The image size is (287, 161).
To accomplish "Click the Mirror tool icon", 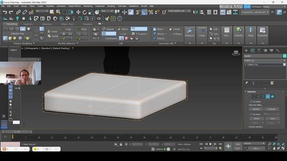I will 196,12.
